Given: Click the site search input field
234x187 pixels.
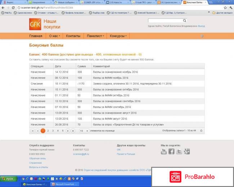Looking at the screenshot, I should coord(165,21).
